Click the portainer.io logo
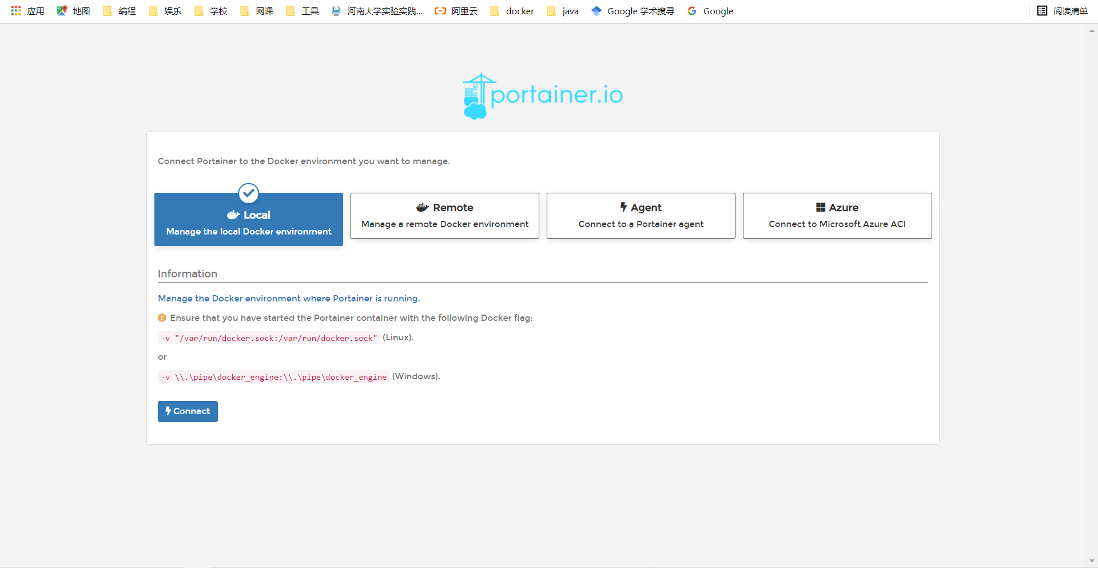Image resolution: width=1098 pixels, height=568 pixels. 543,96
